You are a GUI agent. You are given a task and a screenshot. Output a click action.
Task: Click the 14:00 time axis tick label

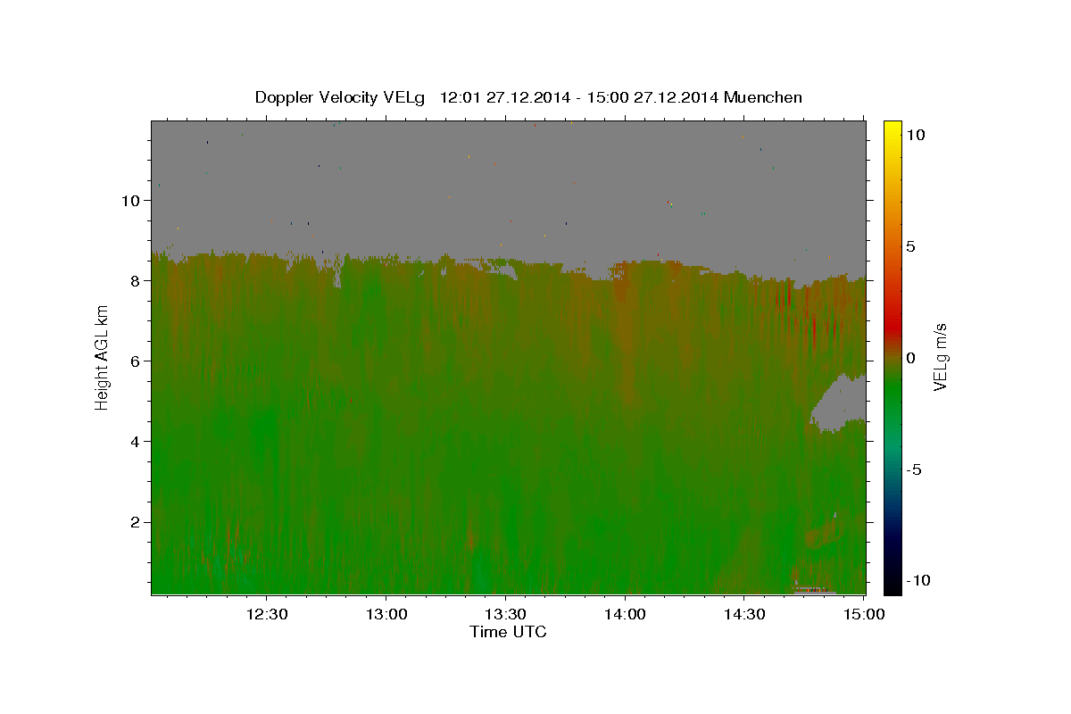click(x=625, y=616)
